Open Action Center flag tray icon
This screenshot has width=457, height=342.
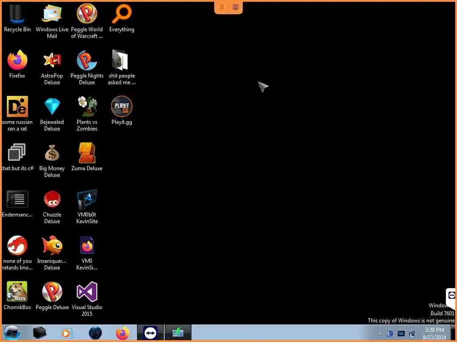pos(390,334)
